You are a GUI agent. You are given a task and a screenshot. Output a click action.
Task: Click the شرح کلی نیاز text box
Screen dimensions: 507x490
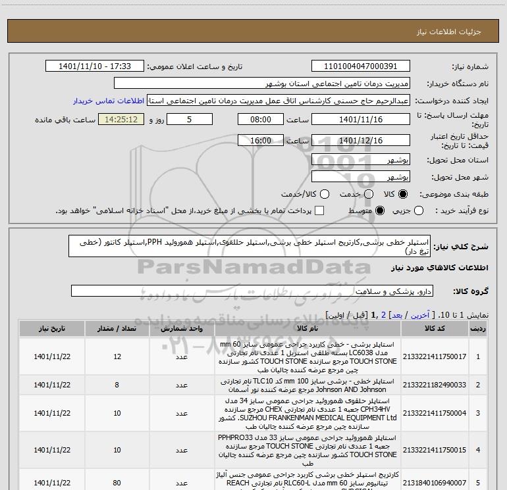click(250, 247)
